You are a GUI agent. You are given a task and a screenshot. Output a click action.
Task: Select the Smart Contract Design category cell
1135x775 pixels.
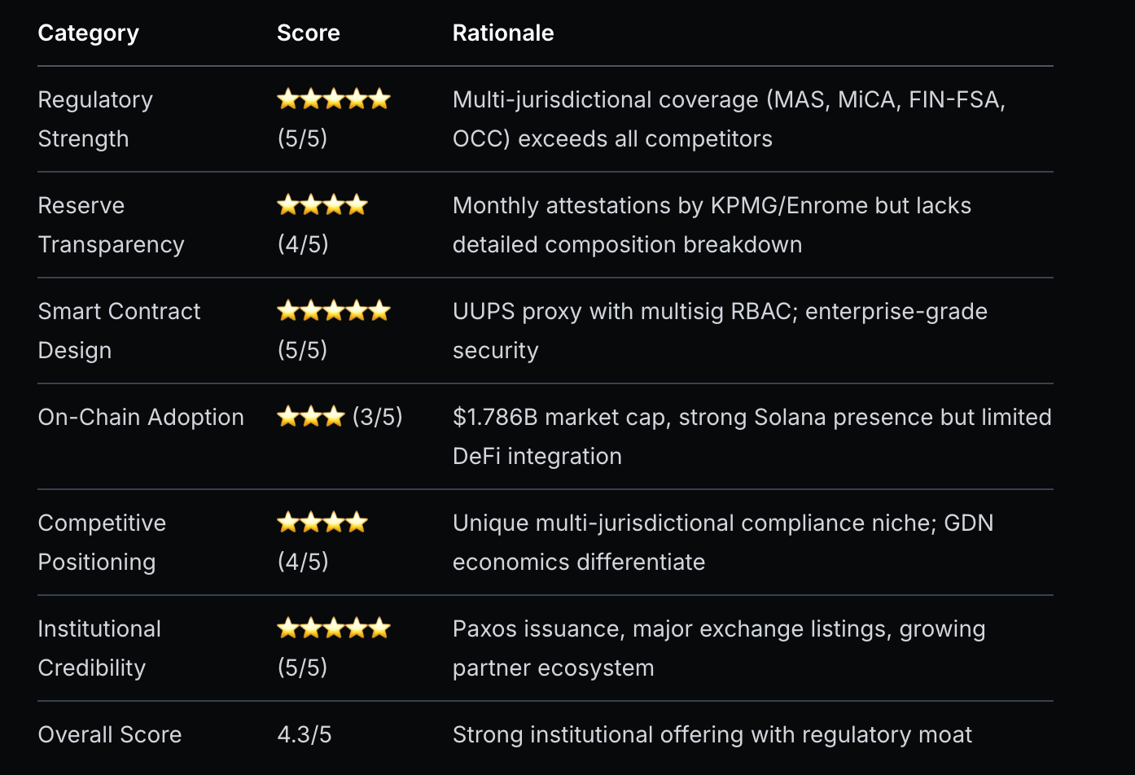pyautogui.click(x=119, y=331)
